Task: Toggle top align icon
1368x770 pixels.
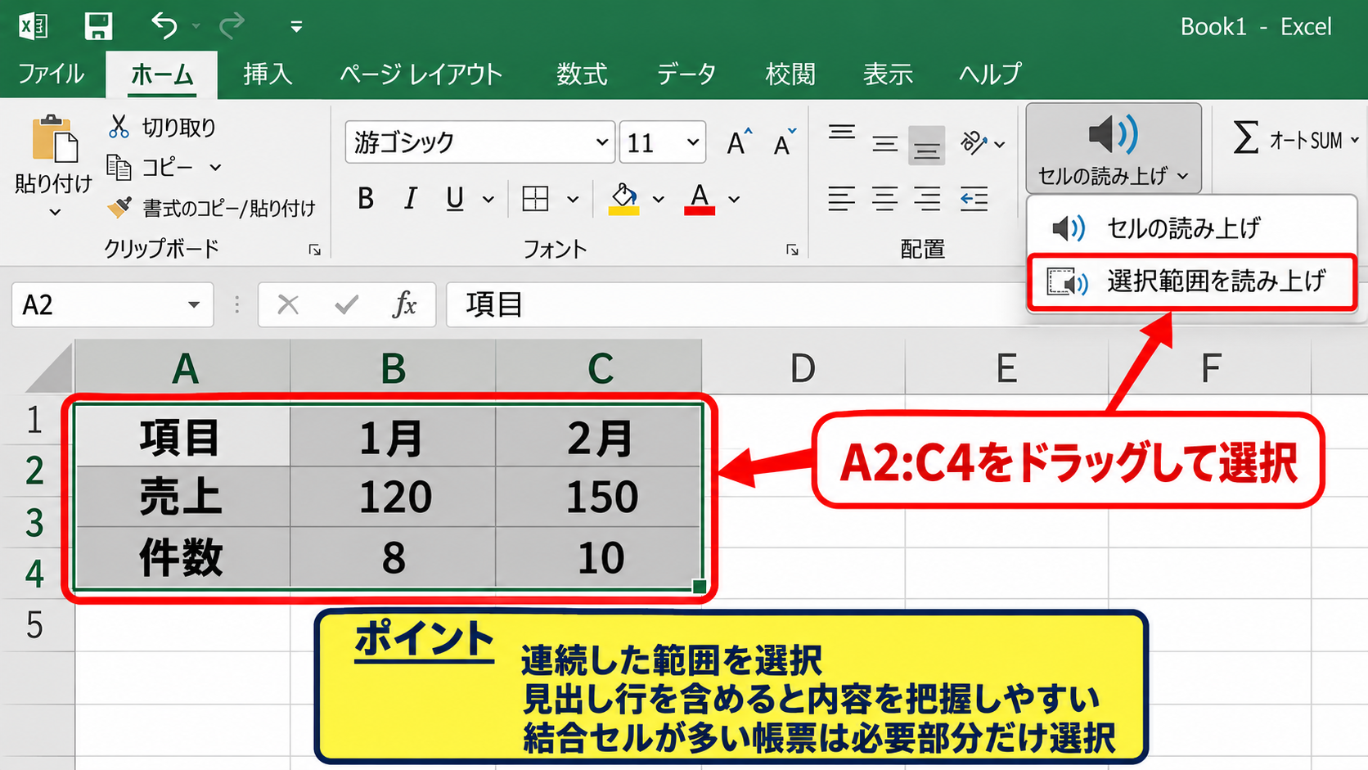Action: click(841, 133)
